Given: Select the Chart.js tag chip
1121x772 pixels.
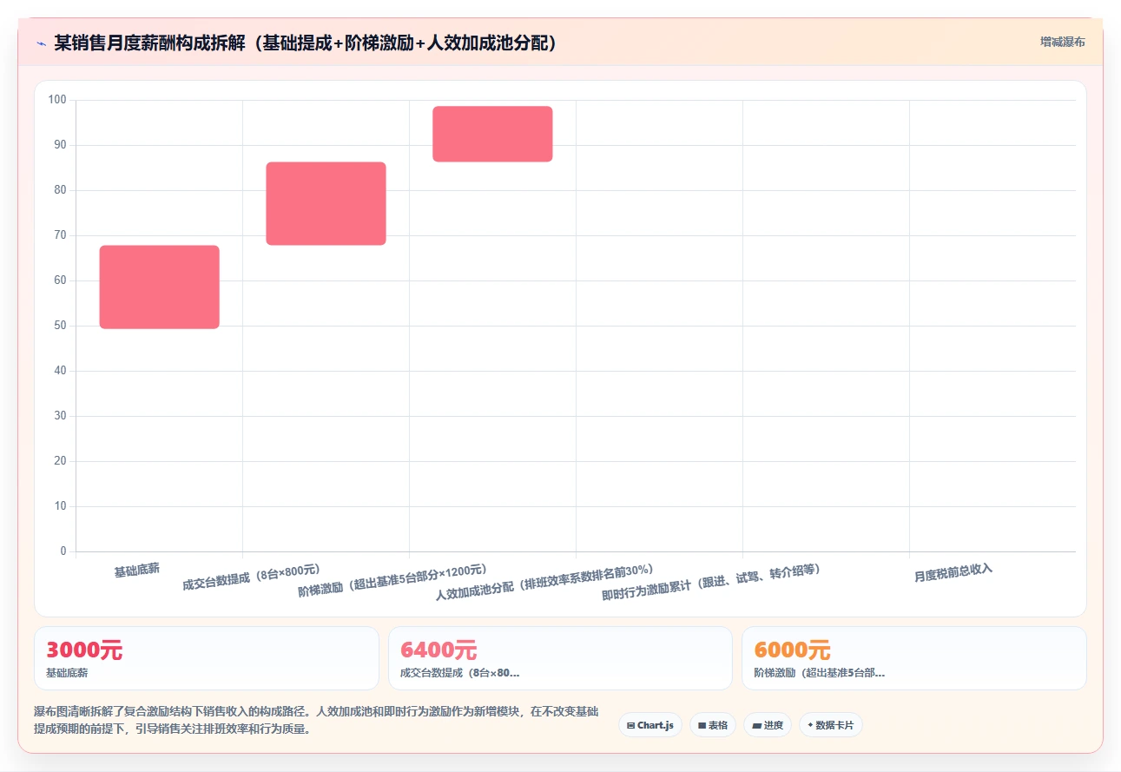Looking at the screenshot, I should pyautogui.click(x=650, y=725).
